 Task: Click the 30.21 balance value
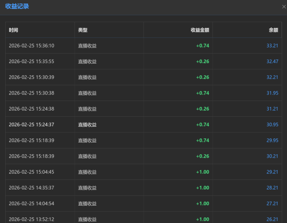pyautogui.click(x=272, y=156)
